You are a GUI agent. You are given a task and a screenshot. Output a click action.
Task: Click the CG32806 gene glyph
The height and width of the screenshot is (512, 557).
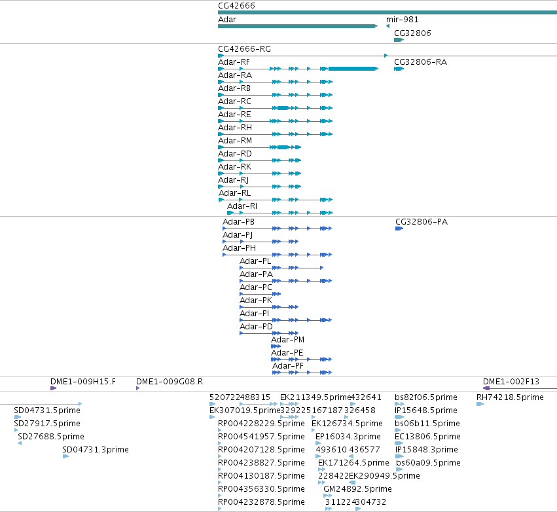coord(399,40)
